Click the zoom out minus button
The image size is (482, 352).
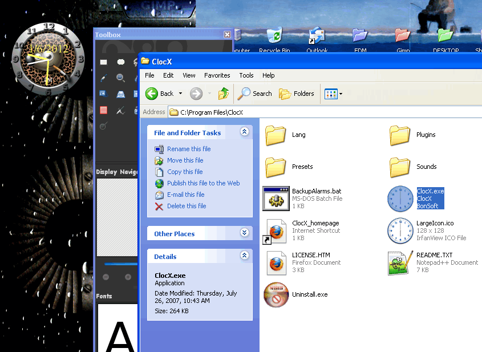[106, 277]
